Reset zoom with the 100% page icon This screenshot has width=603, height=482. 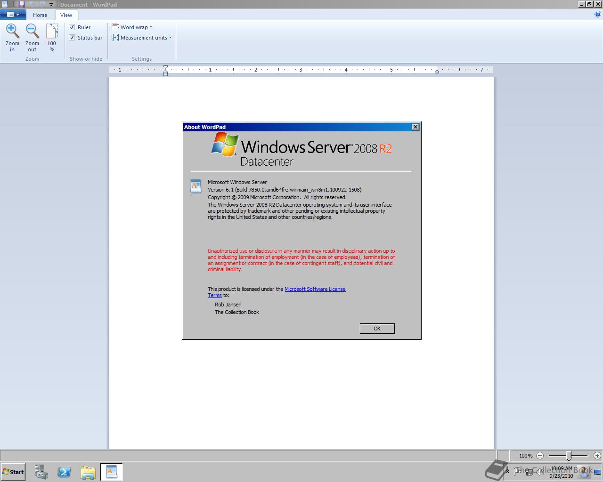[x=52, y=31]
